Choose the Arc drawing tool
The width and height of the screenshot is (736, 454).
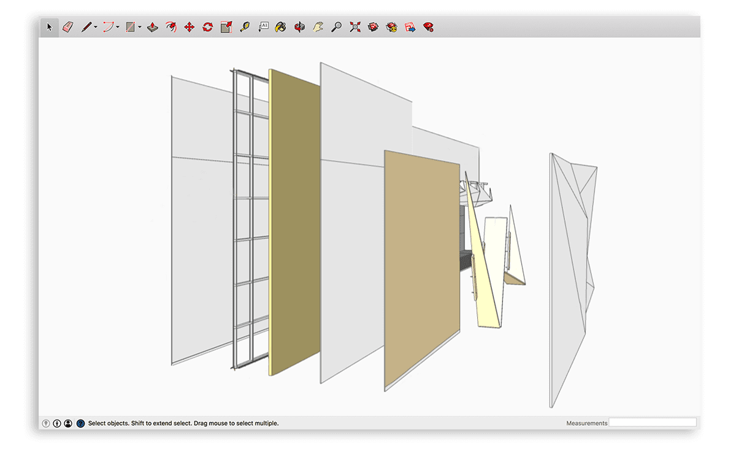point(109,28)
